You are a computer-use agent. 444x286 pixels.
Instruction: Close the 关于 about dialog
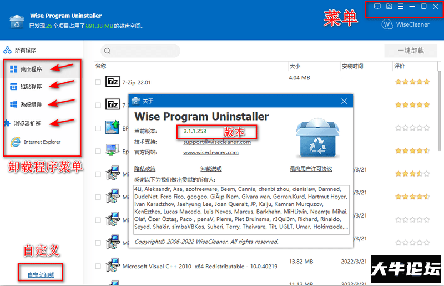tap(344, 101)
